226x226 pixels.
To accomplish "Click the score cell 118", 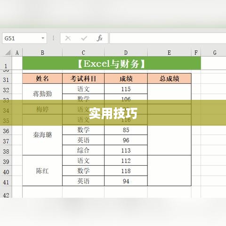I will pos(126,170).
